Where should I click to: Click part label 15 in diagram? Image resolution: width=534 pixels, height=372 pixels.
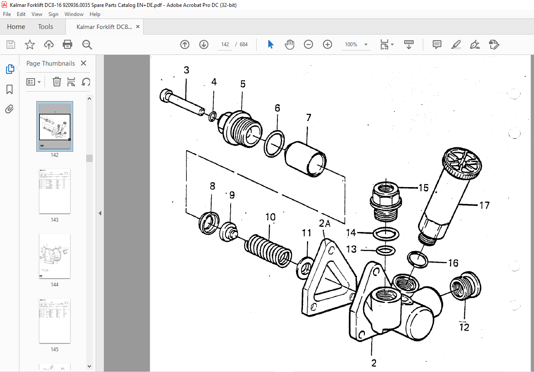[x=423, y=188]
